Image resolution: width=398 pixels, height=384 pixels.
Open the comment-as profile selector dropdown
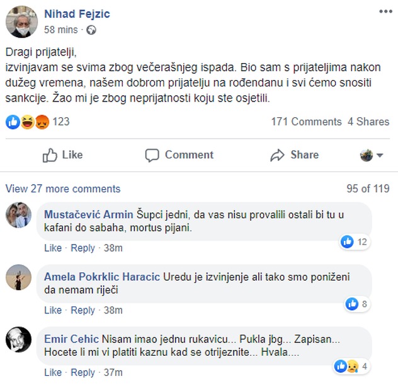pos(372,155)
